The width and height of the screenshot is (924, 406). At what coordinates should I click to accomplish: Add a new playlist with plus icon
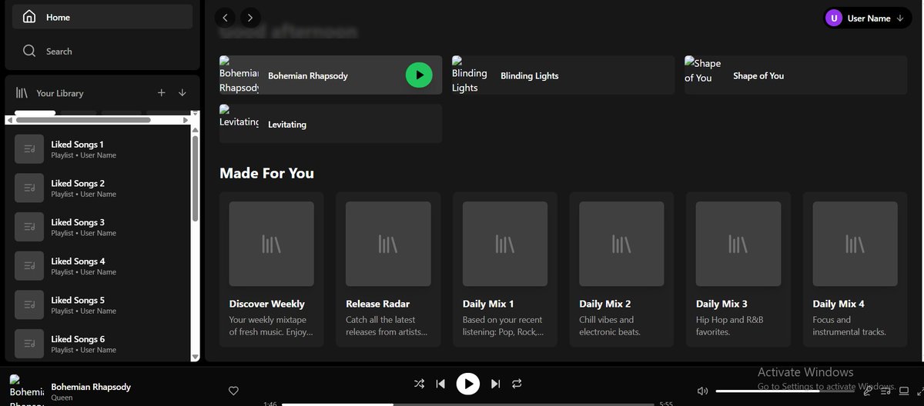coord(162,93)
